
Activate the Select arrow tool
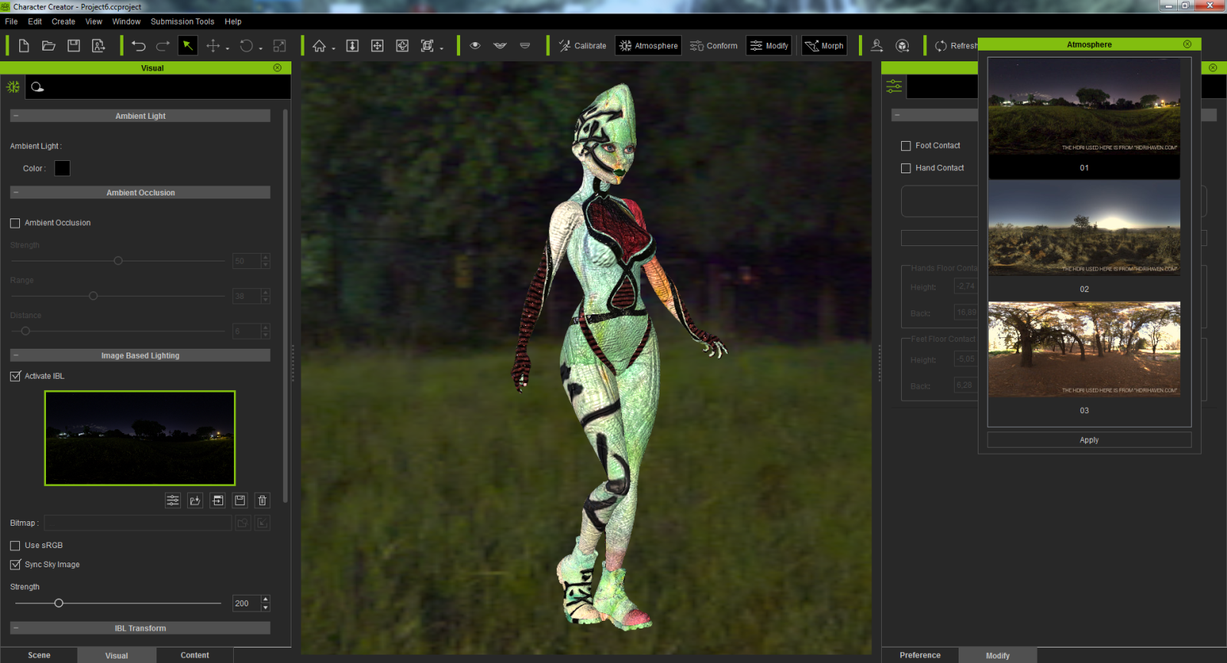[187, 46]
